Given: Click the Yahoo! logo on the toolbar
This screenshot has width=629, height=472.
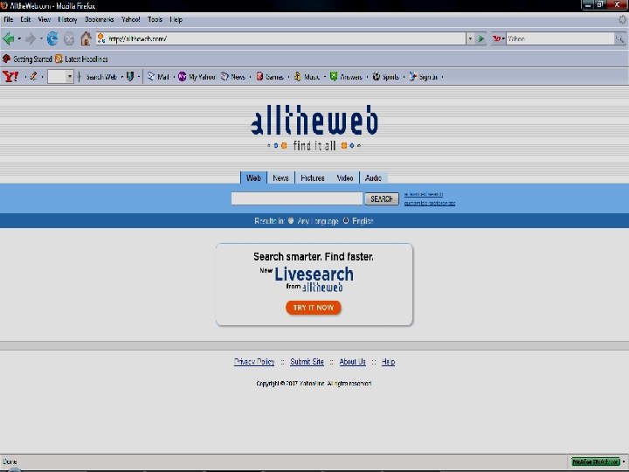Looking at the screenshot, I should tap(10, 76).
